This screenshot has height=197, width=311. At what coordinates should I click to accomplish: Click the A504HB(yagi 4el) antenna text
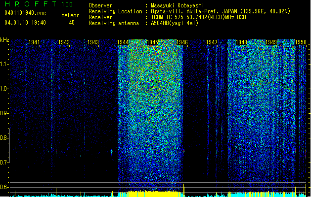click(175, 23)
